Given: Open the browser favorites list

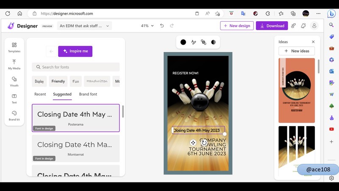Looking at the screenshot, I should click(281, 14).
